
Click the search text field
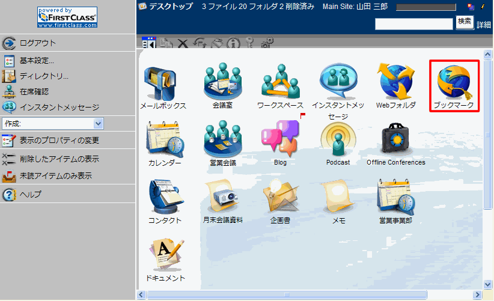click(x=413, y=24)
